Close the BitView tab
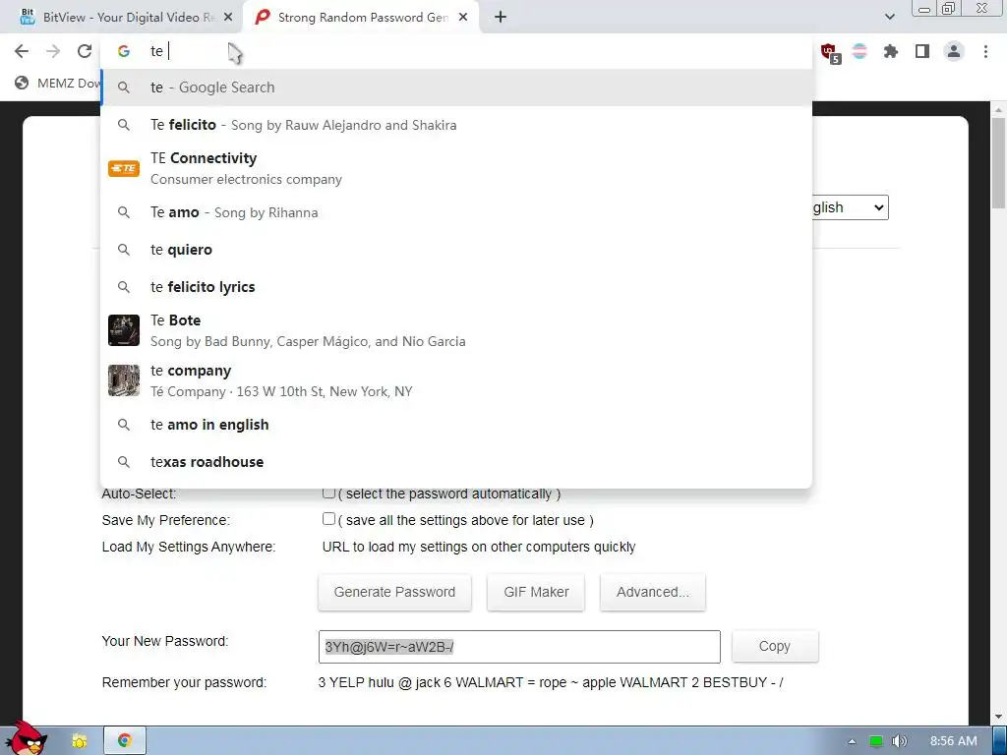 pos(228,18)
